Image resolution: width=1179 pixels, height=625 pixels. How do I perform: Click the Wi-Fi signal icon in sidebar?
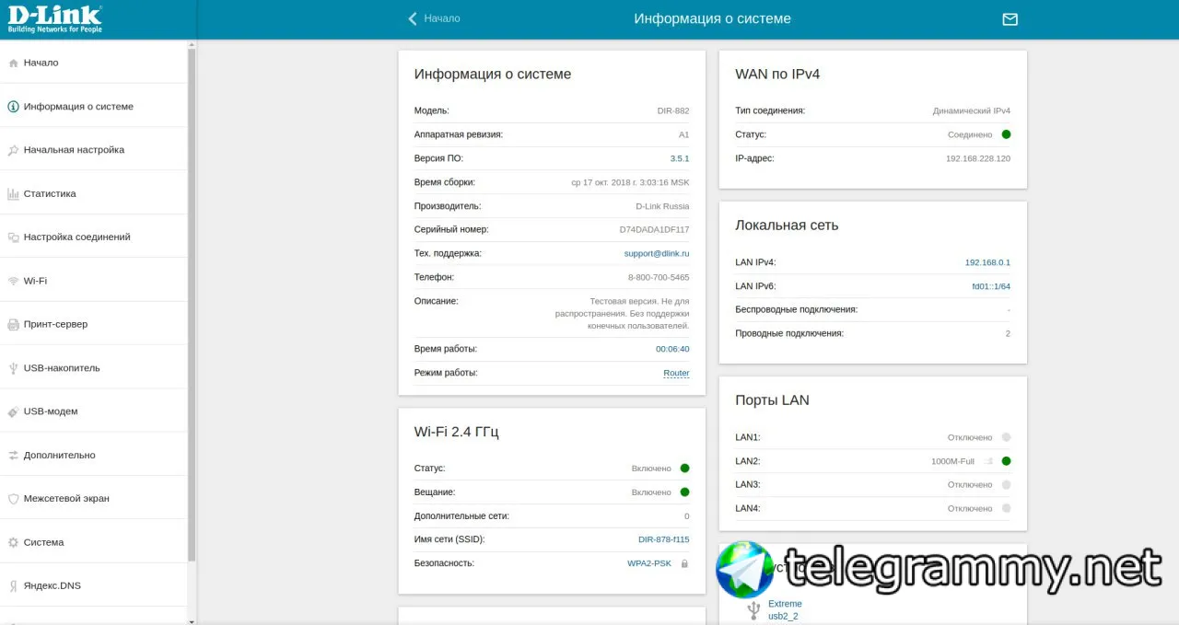click(x=13, y=281)
